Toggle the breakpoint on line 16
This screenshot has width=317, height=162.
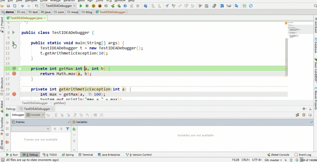pyautogui.click(x=14, y=74)
